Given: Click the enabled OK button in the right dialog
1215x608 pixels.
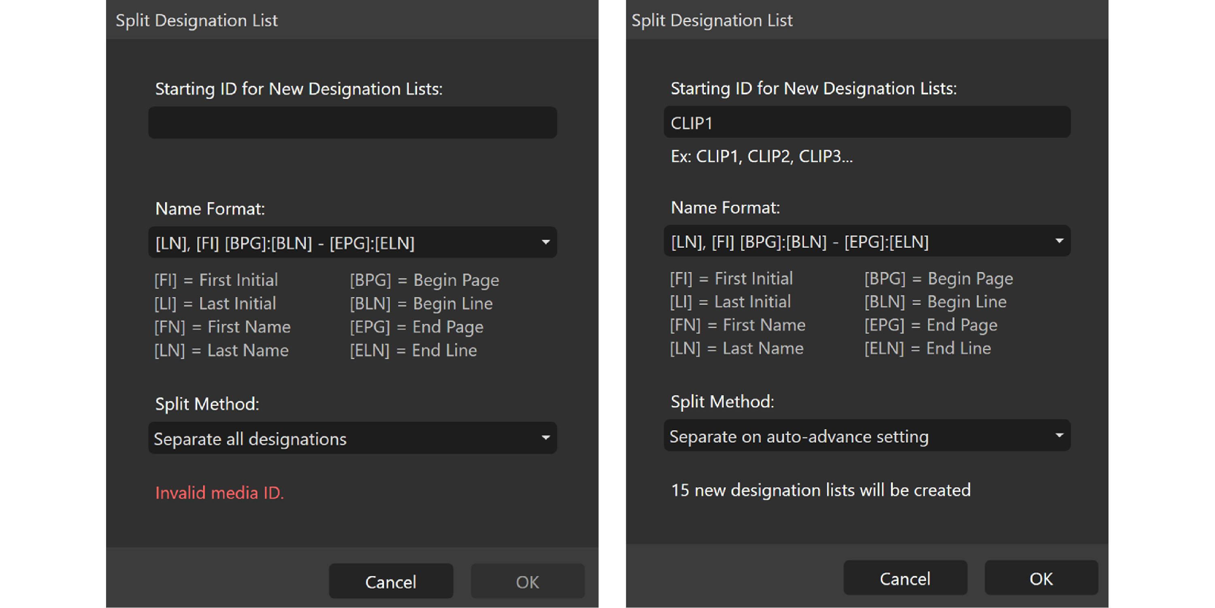Looking at the screenshot, I should coord(1041,578).
